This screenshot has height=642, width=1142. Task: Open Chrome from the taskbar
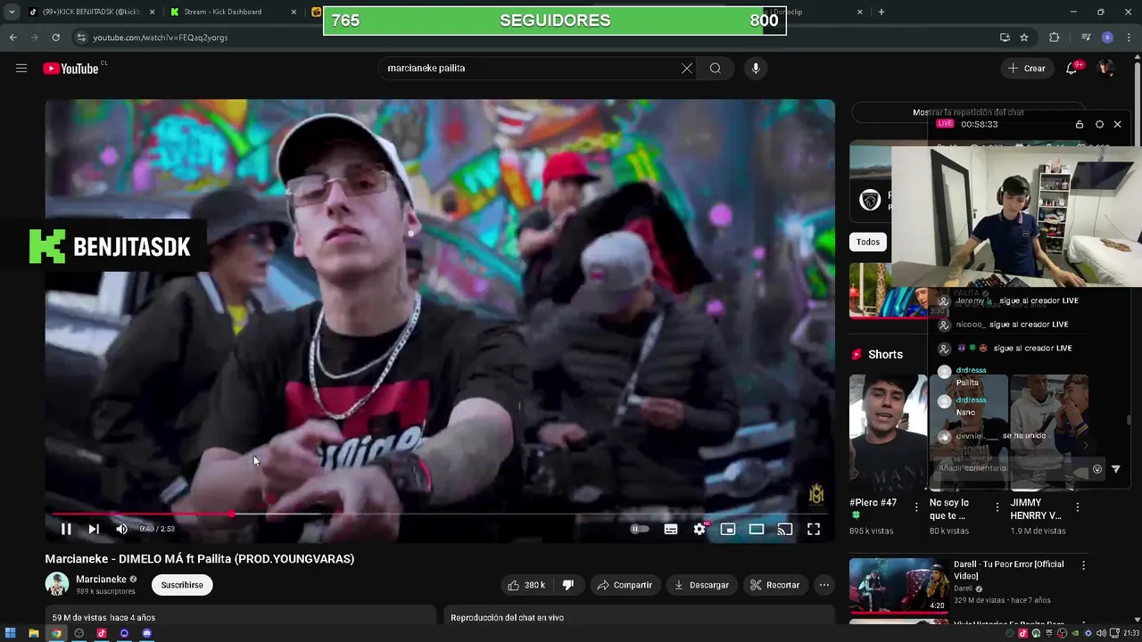coord(56,633)
